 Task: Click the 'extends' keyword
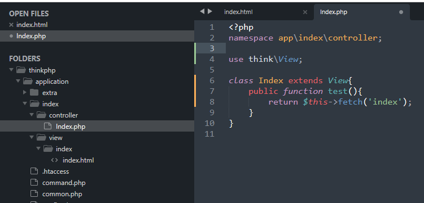click(x=305, y=80)
